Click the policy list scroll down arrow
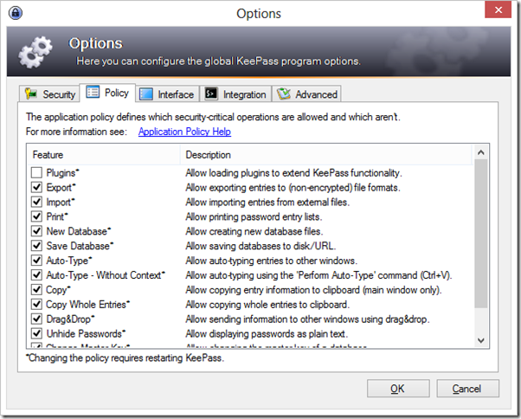 point(481,340)
